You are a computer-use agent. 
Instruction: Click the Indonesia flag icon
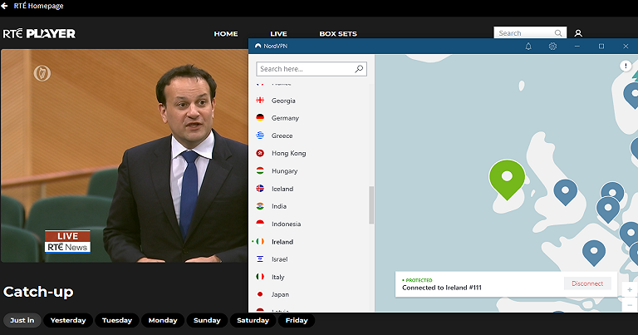pos(260,224)
